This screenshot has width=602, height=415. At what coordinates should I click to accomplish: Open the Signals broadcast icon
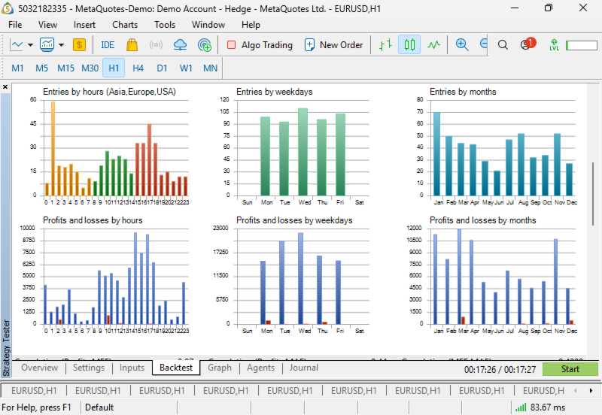point(156,45)
